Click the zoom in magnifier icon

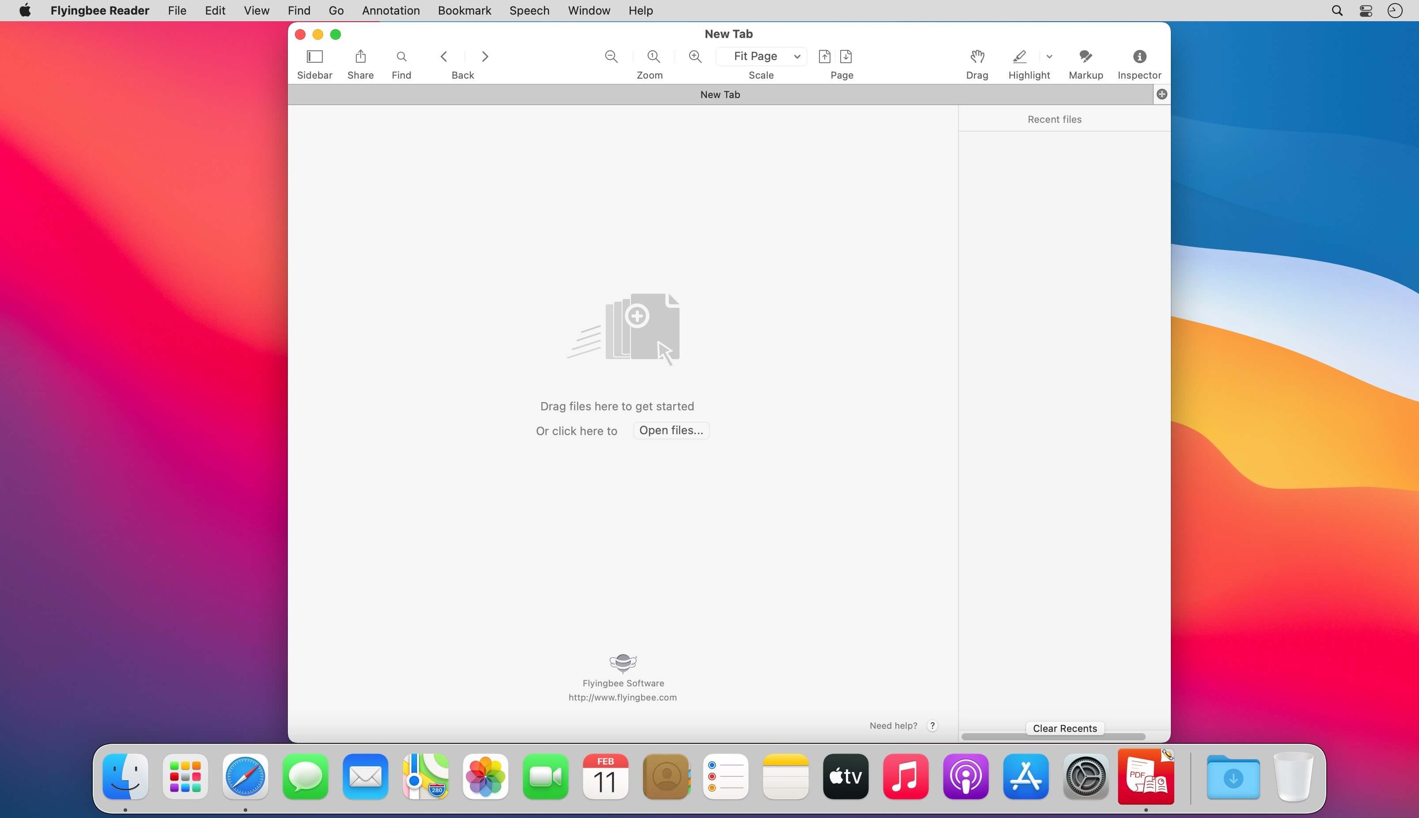click(694, 57)
